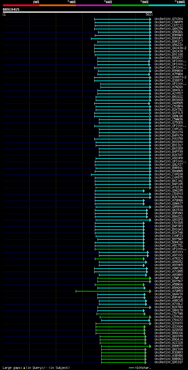Click the red ~20% identity legend segment
This screenshot has width=188, height=370.
[x=21, y=5]
